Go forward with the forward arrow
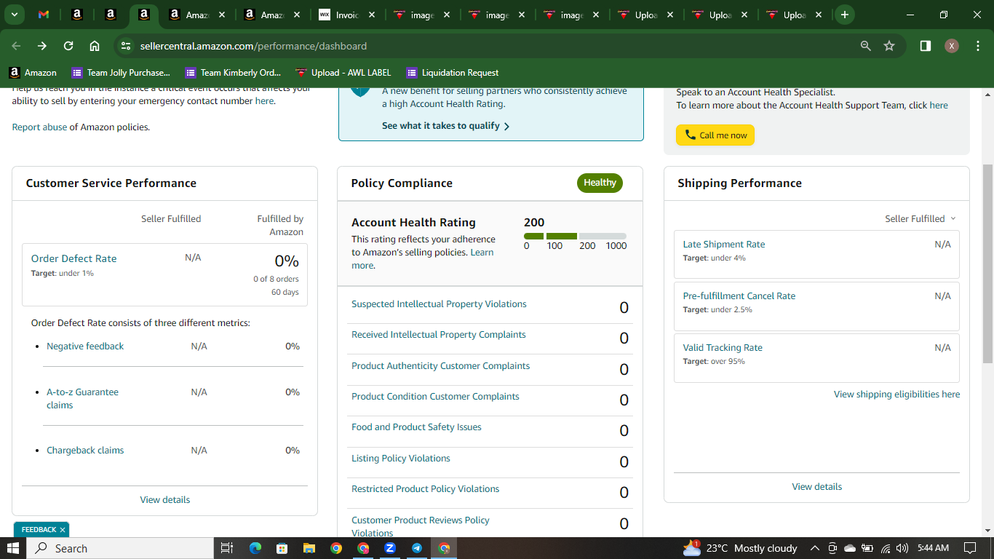Viewport: 994px width, 559px height. [x=42, y=46]
